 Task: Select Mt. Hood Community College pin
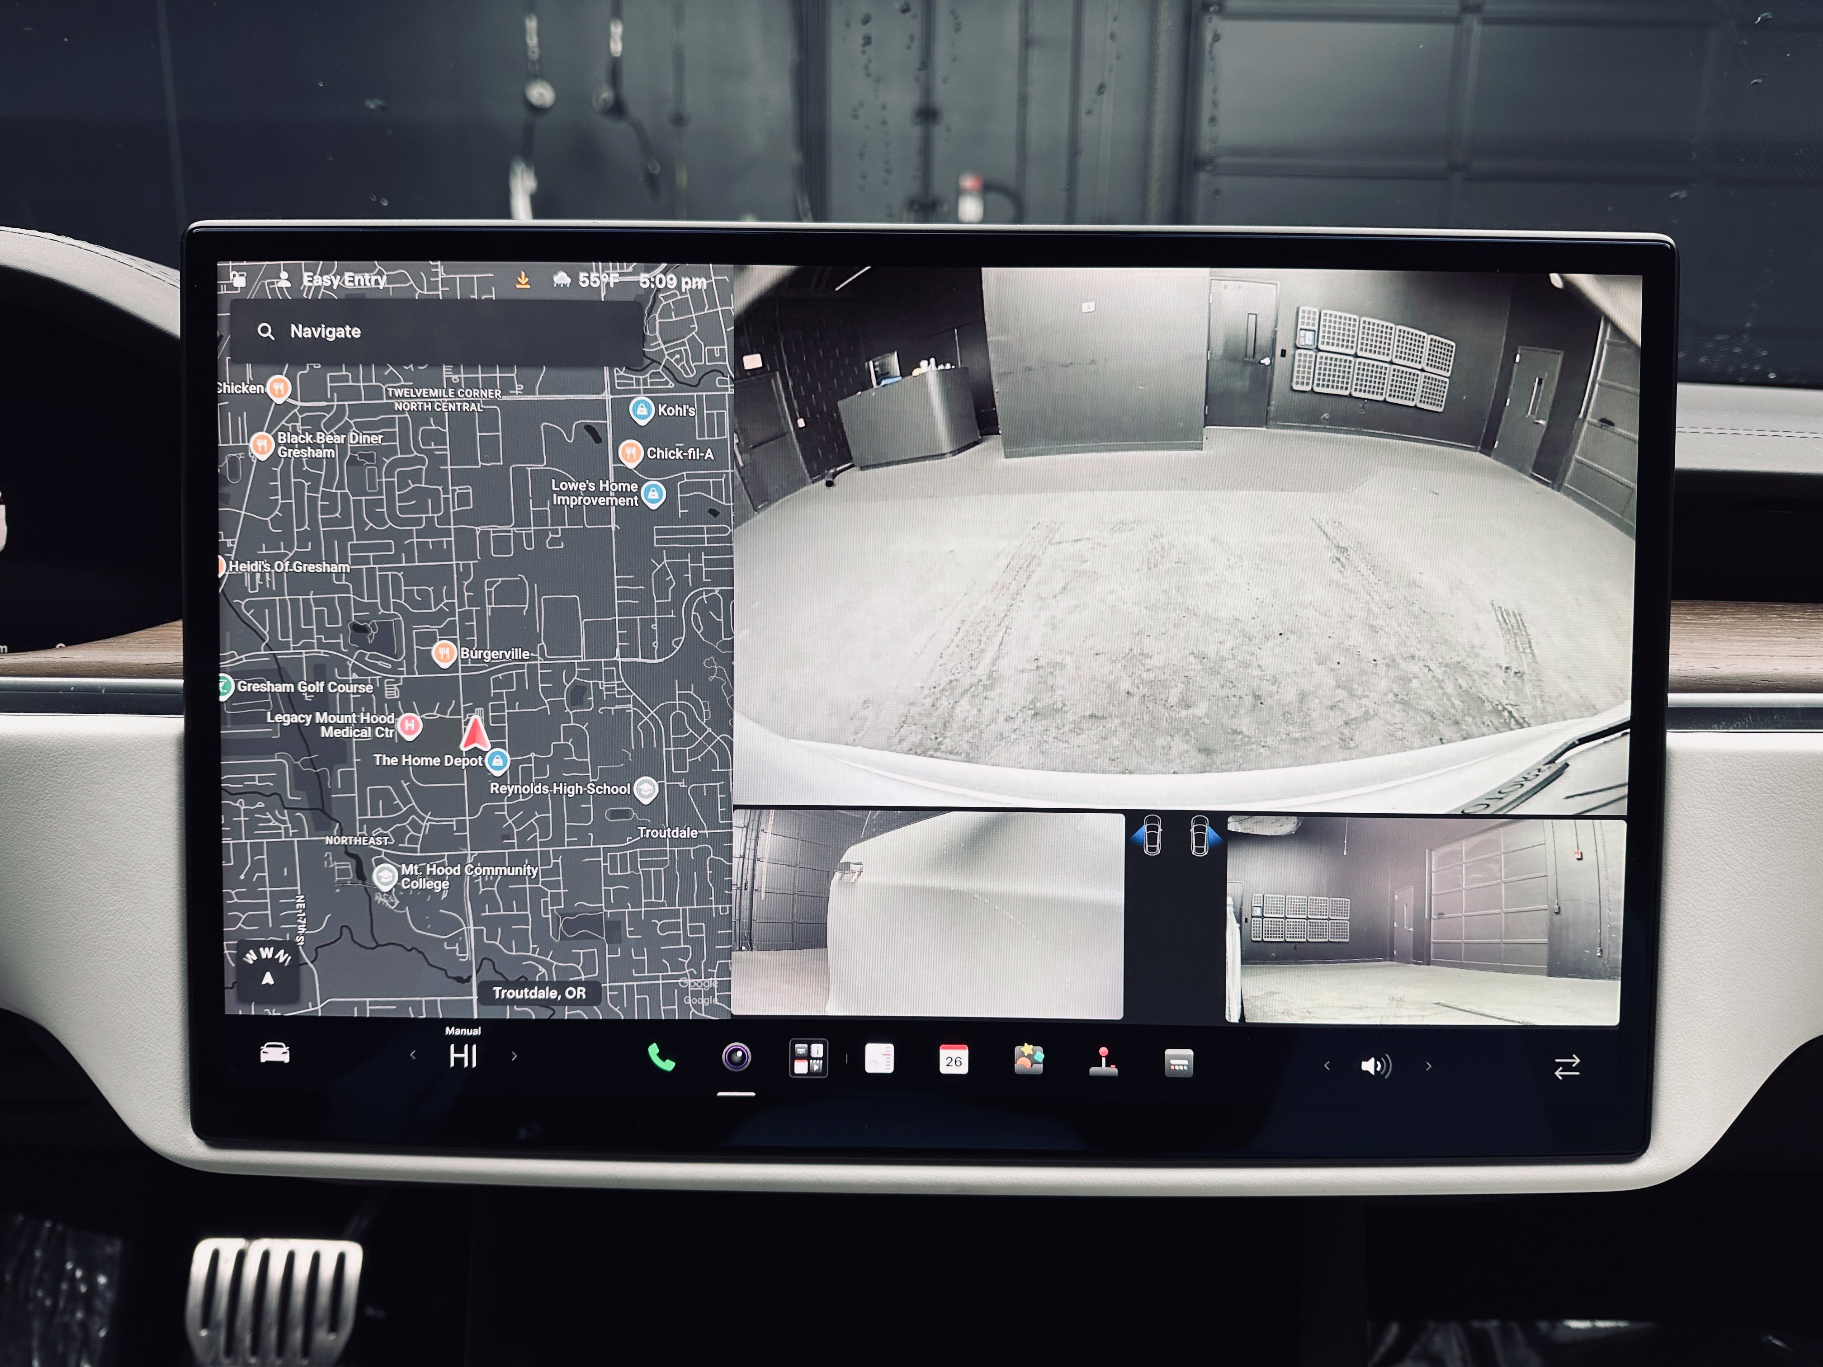coord(384,876)
